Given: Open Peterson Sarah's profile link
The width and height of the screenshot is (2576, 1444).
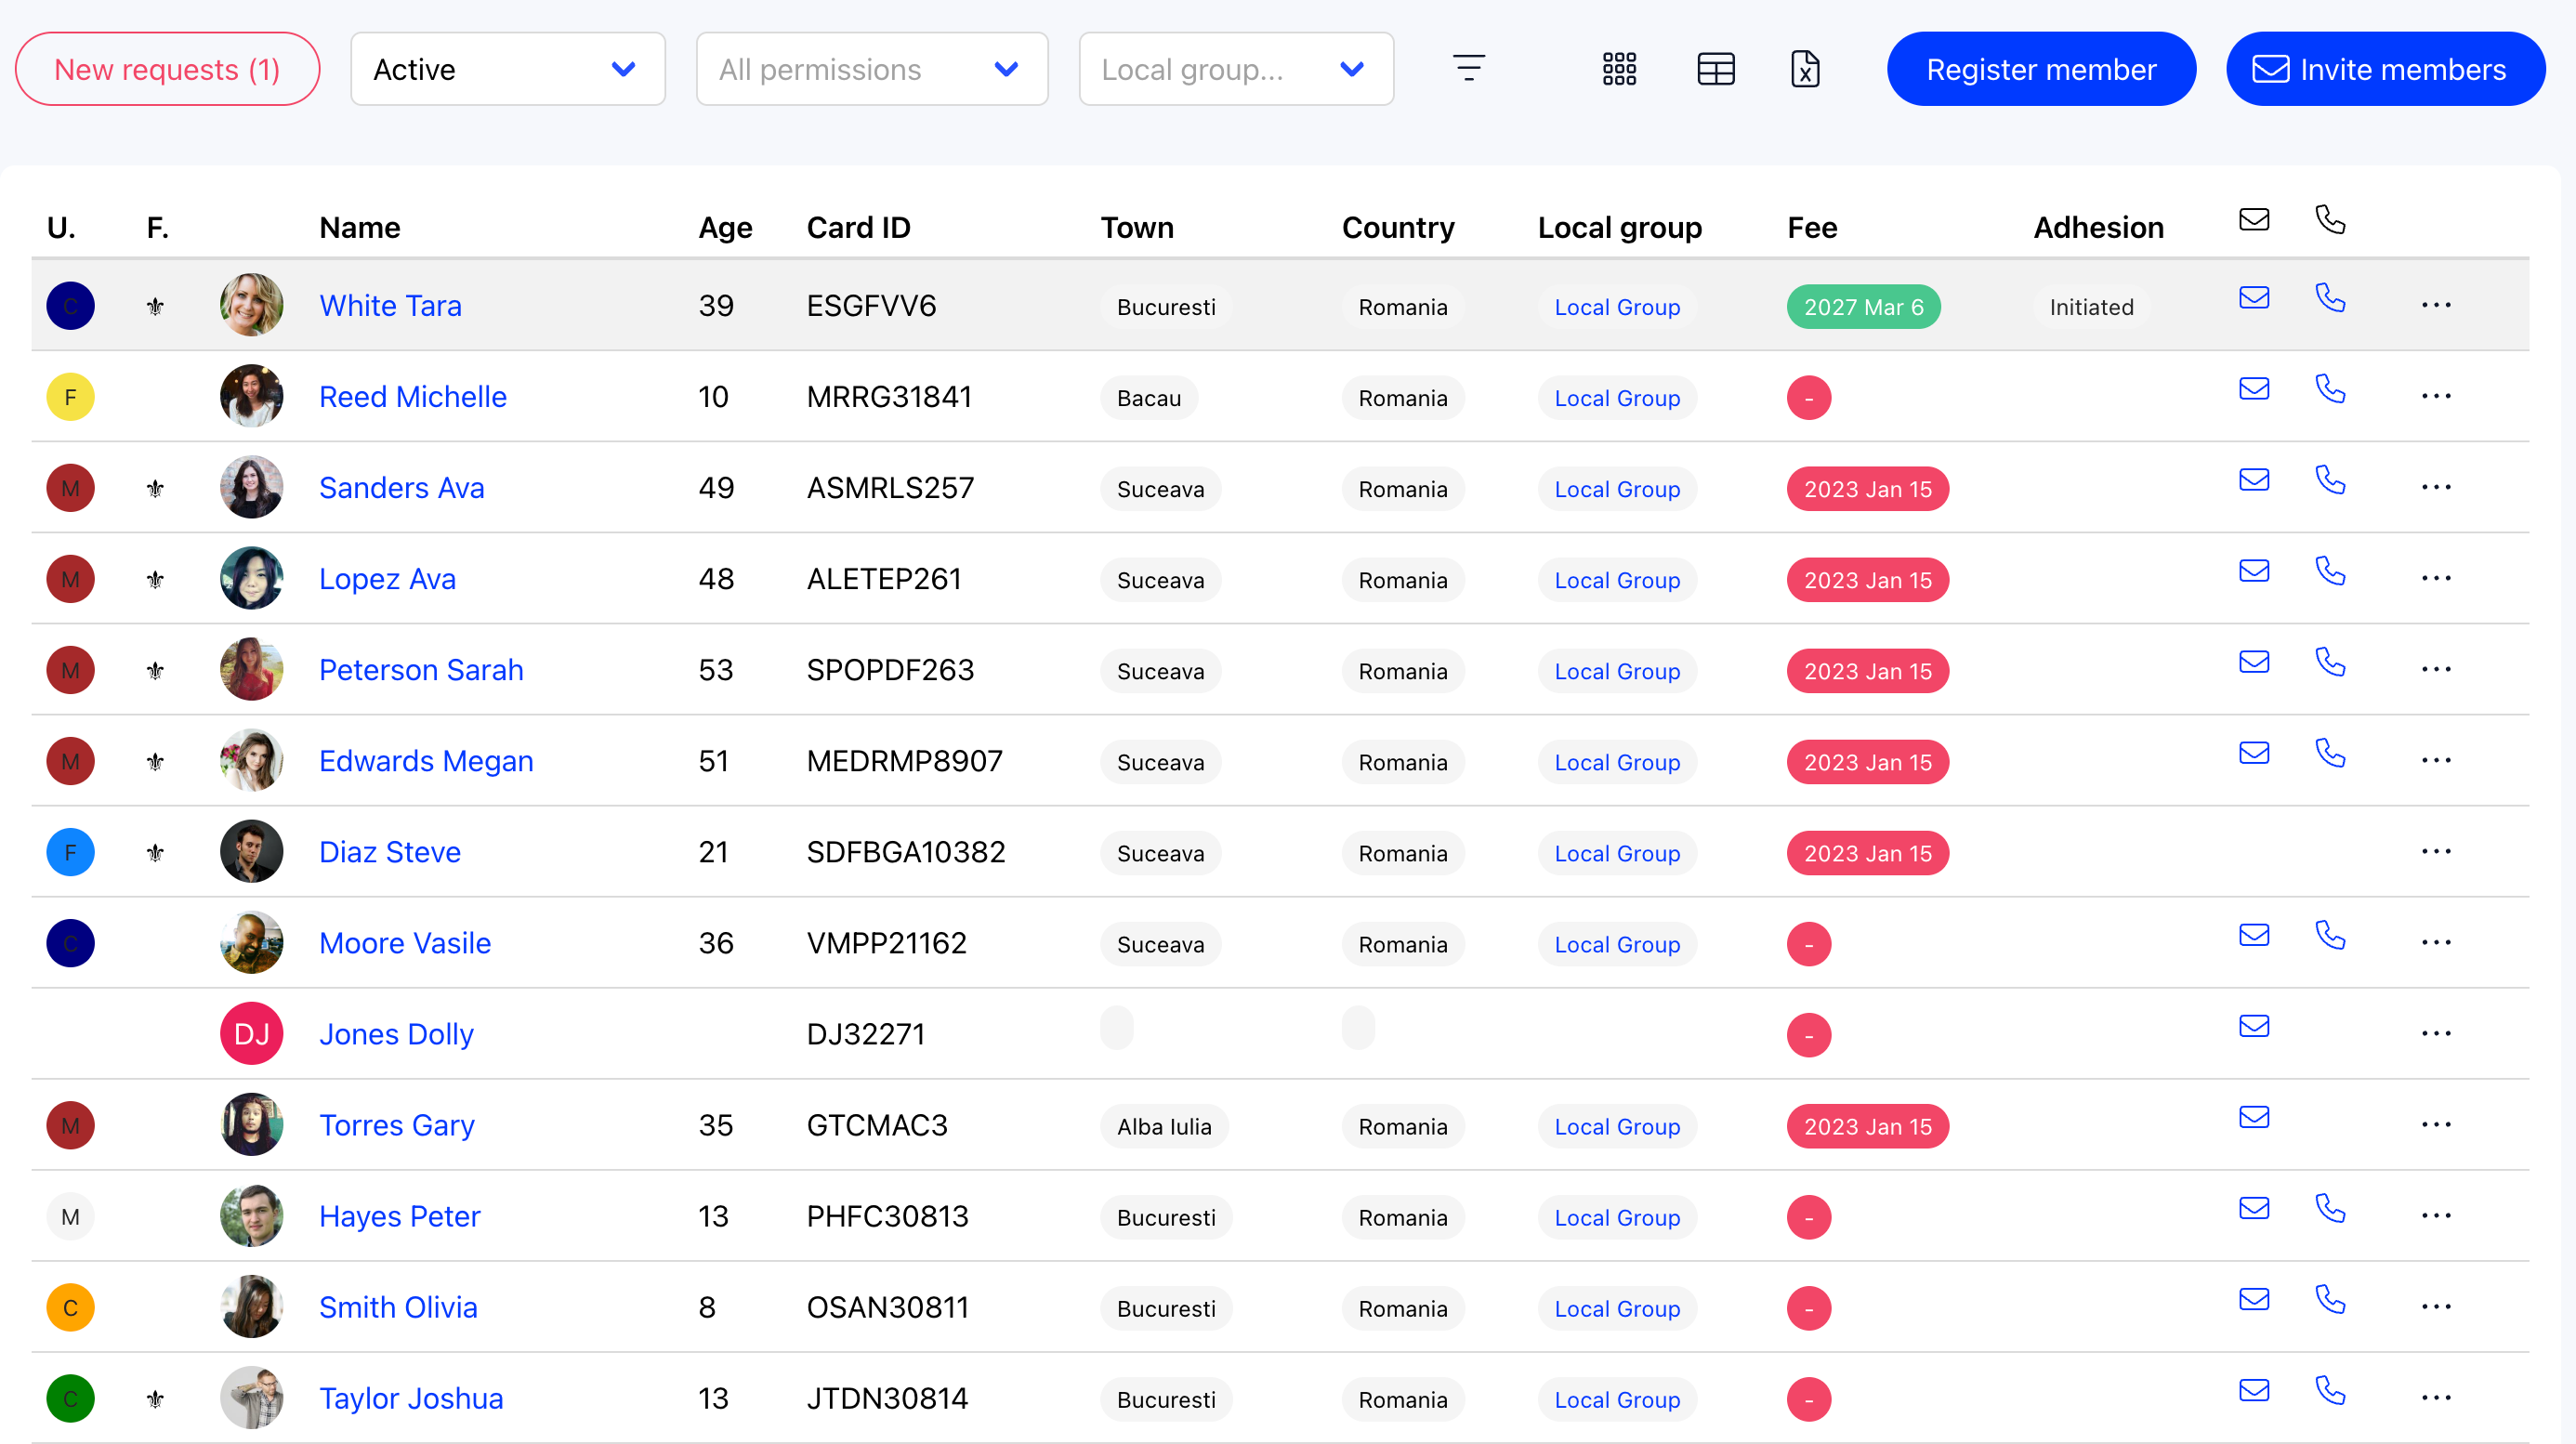Looking at the screenshot, I should pyautogui.click(x=421, y=670).
